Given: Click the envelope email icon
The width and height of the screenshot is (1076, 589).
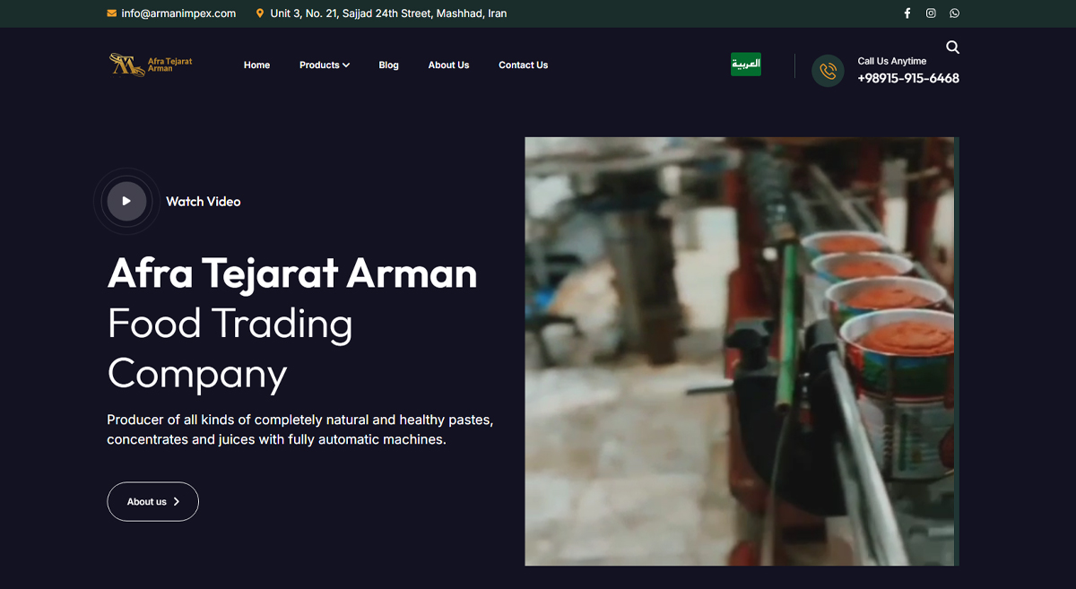Looking at the screenshot, I should click(111, 13).
